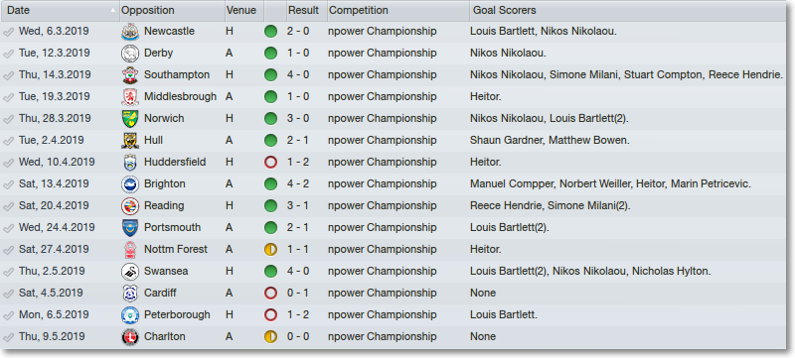The width and height of the screenshot is (795, 358).
Task: Click the Newcastle club crest icon
Action: click(130, 32)
